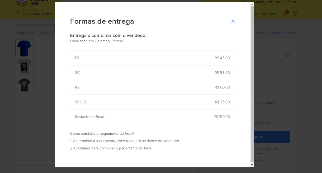322x173 pixels.
Task: Close the Formas de entrega dialog
Action: [x=233, y=21]
